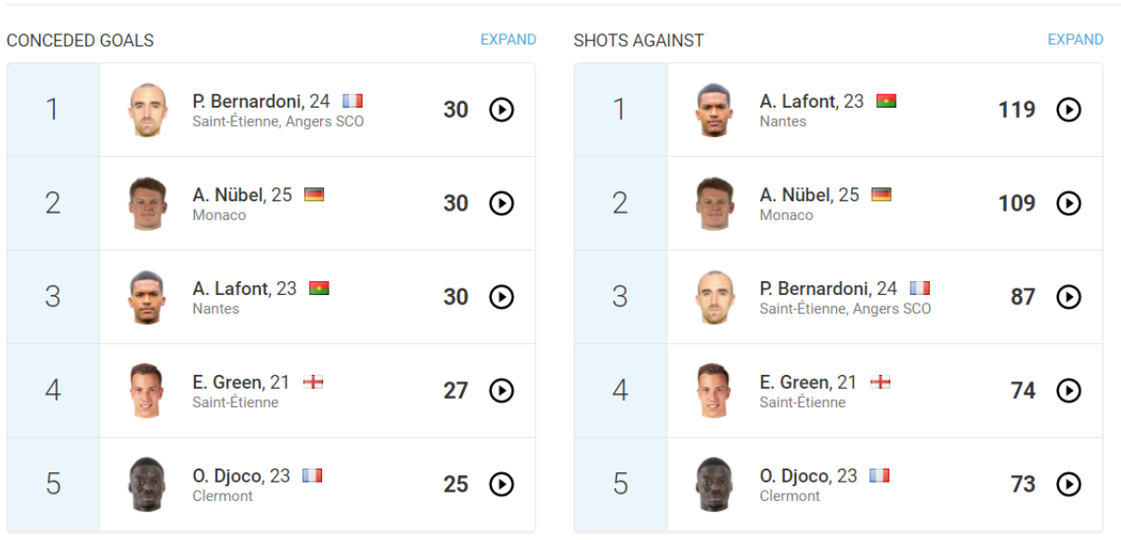The image size is (1121, 540).
Task: Play A. Lafont's conceded goals video
Action: click(501, 297)
